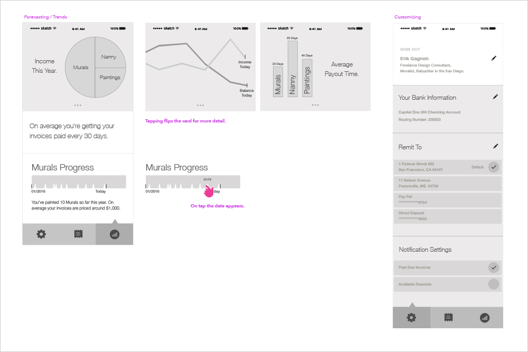Open the settings gear tab in forecasting screen
Viewport: 528px width, 352px height.
pos(41,234)
